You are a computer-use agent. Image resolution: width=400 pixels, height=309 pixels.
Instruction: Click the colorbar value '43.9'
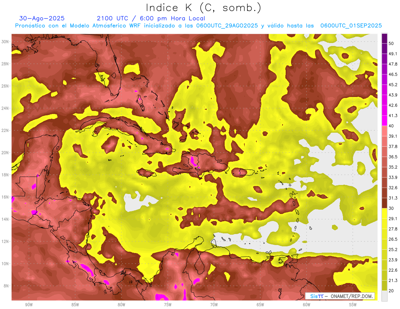(x=393, y=95)
